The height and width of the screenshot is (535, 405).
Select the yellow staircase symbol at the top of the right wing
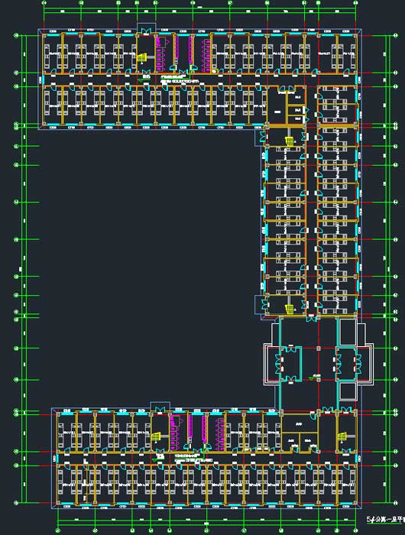pos(290,141)
